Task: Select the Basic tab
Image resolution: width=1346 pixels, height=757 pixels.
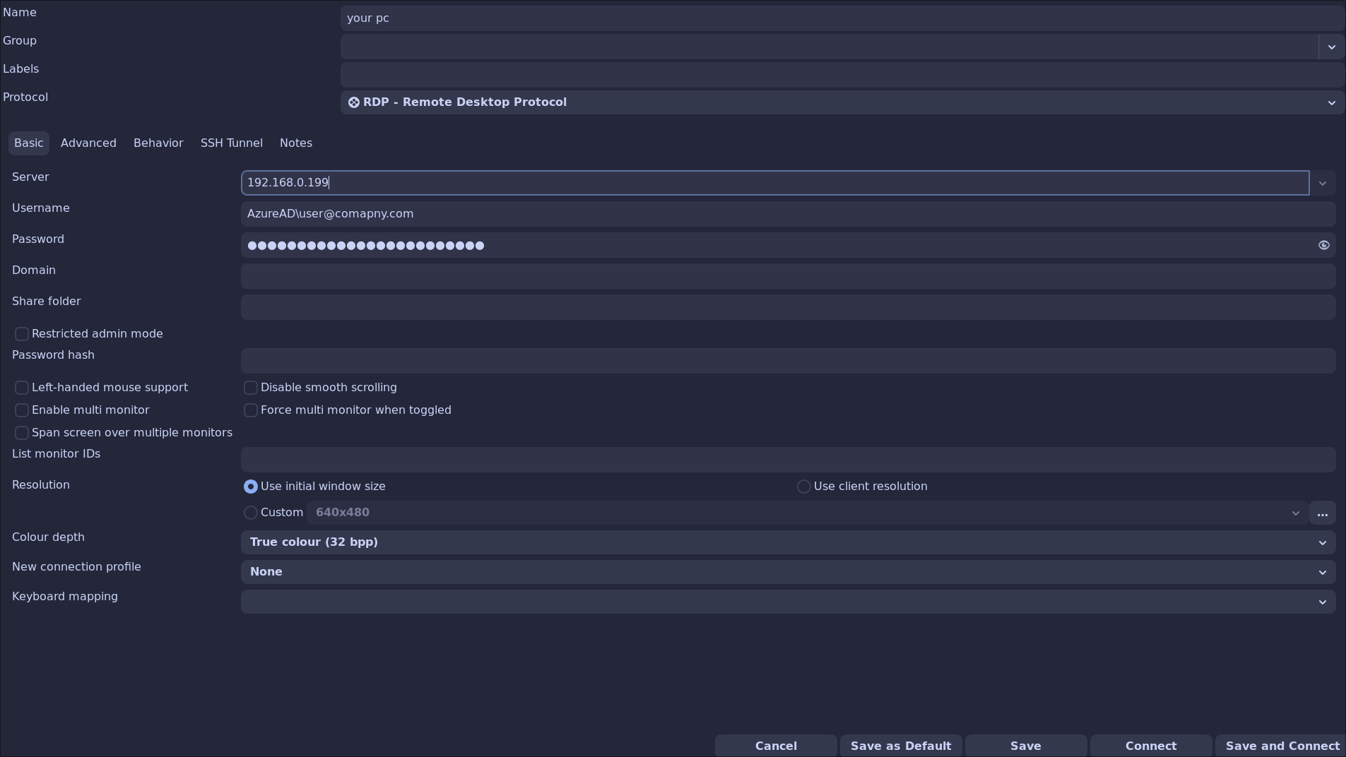Action: coord(29,143)
